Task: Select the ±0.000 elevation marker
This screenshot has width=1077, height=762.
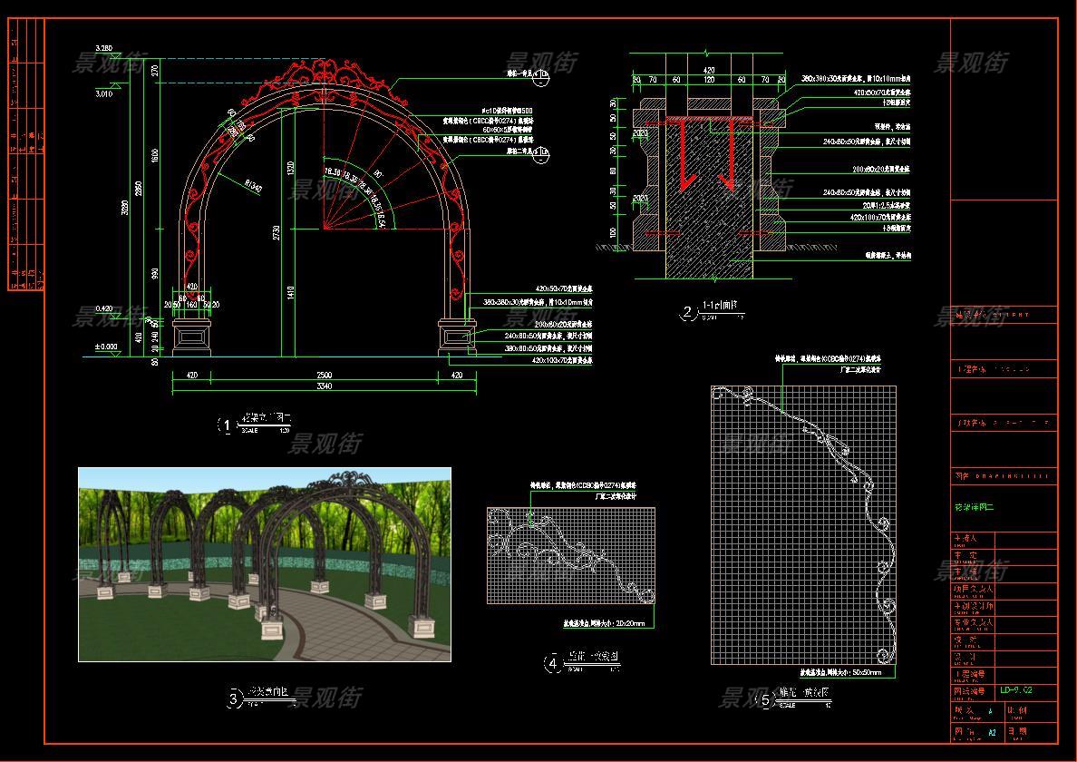Action: coord(106,347)
